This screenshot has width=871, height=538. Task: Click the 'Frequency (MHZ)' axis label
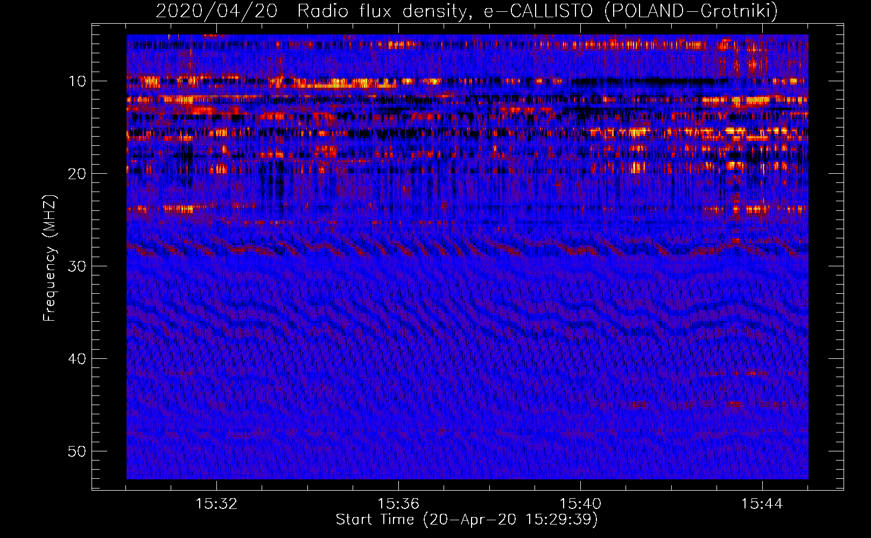pos(50,258)
